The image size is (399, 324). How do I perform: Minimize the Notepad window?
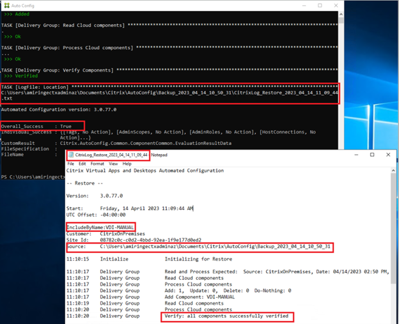tap(356, 155)
